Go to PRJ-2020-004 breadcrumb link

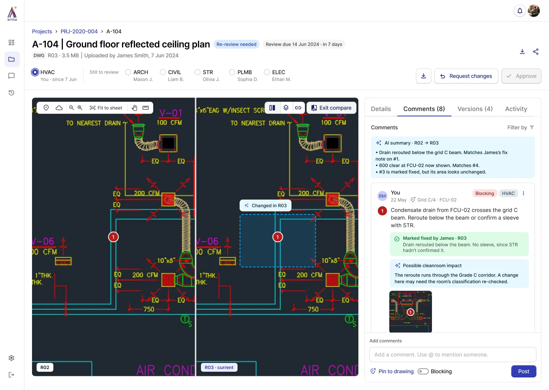(x=79, y=31)
